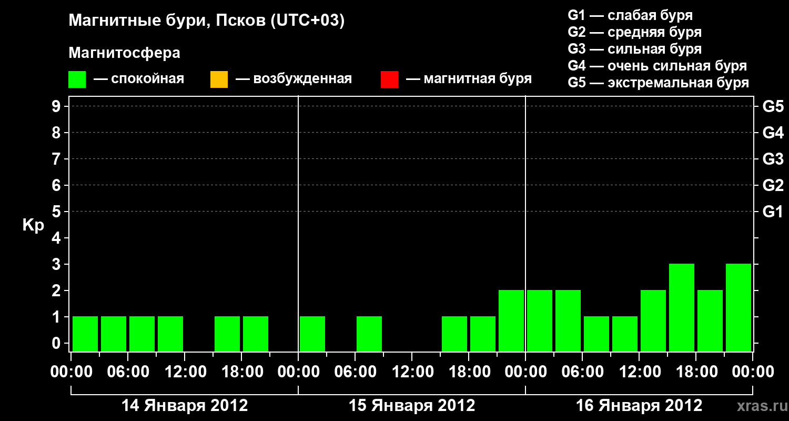Screen dimensions: 789x421
Task: Click 'G4 — очень сильная буря' description
Action: pyautogui.click(x=657, y=66)
